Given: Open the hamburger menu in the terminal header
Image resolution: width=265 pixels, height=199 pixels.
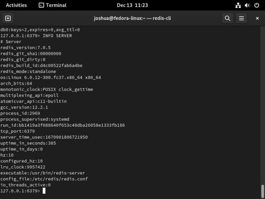Looking at the screenshot, I should tap(241, 18).
